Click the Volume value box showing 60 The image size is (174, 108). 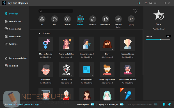(x=168, y=36)
